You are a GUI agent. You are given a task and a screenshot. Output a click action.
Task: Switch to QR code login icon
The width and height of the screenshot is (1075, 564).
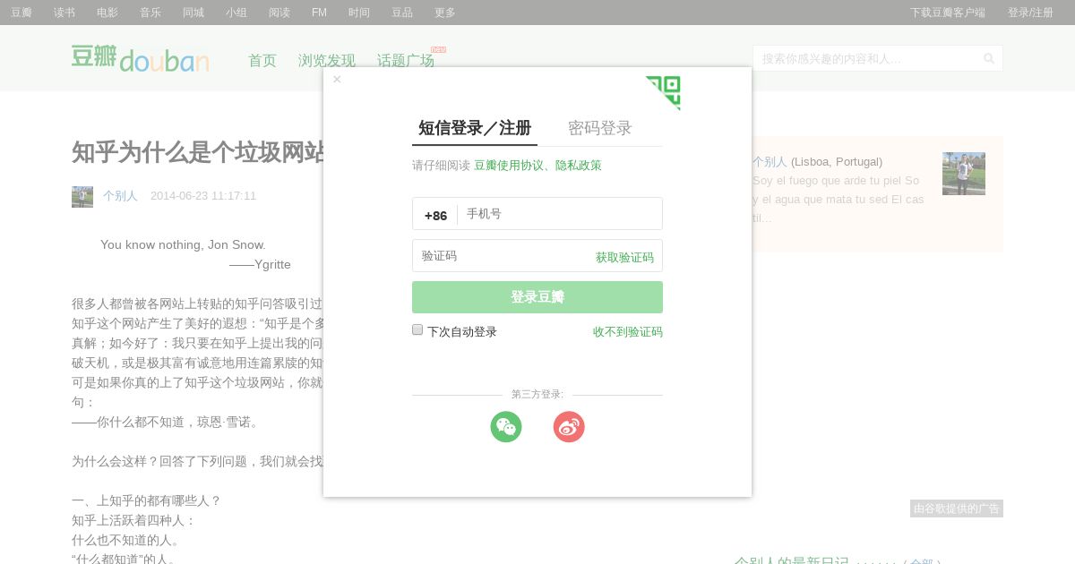click(663, 93)
